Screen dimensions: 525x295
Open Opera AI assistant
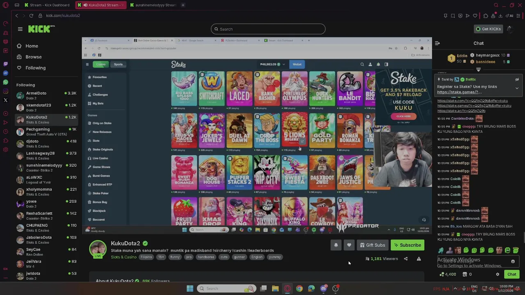510,16
